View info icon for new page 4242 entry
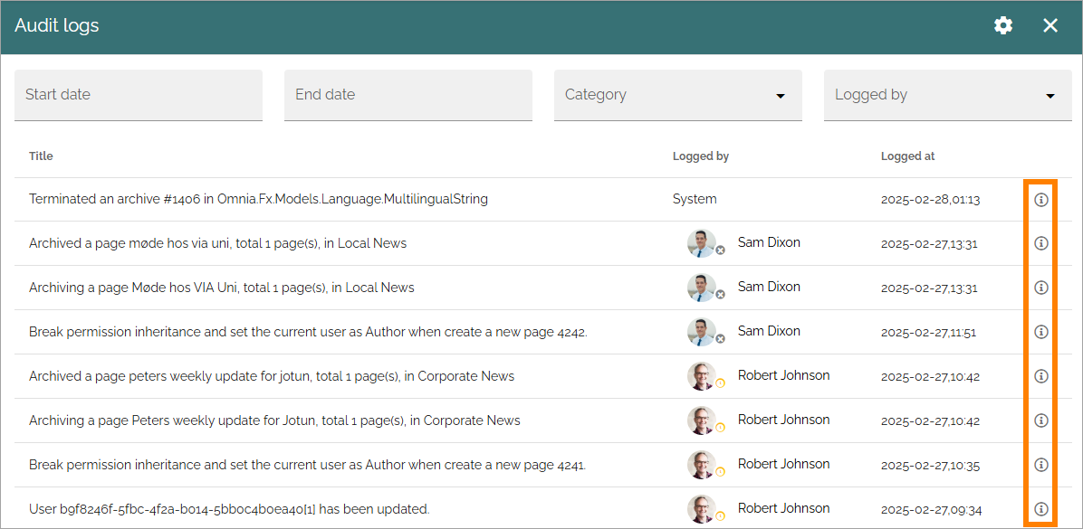The image size is (1083, 529). [x=1040, y=332]
